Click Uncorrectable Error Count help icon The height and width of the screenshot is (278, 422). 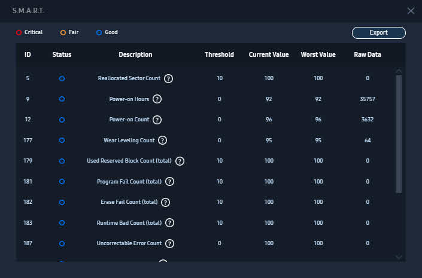coord(169,243)
